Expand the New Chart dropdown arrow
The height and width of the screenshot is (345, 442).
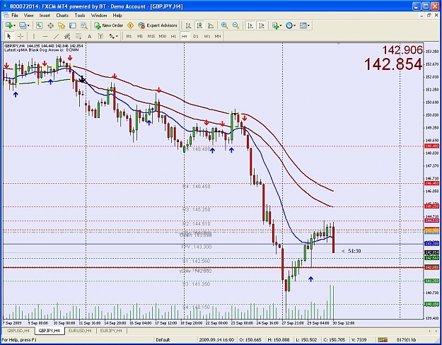14,25
